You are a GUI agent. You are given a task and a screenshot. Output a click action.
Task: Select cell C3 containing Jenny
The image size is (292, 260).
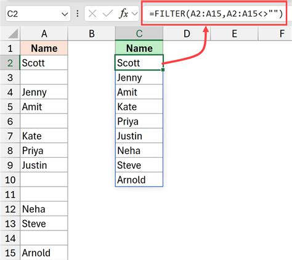[x=139, y=78]
